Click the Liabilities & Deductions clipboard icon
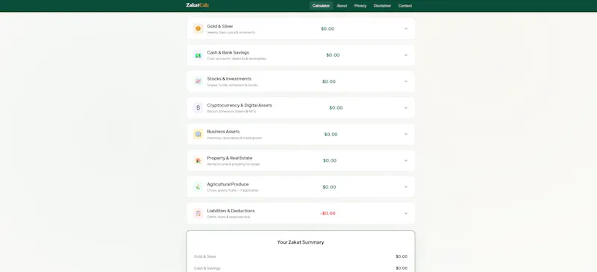This screenshot has height=272, width=597. click(198, 213)
